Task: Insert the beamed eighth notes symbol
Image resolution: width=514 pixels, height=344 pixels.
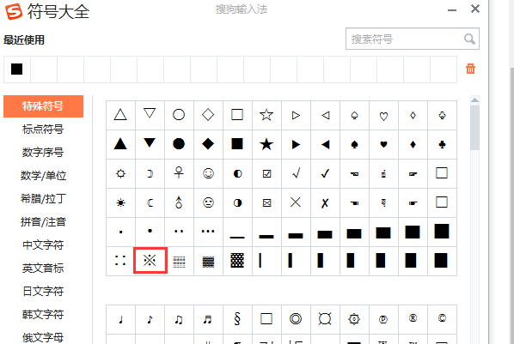Action: point(179,319)
